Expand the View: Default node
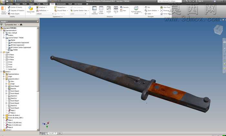This screenshot has width=226, height=136. click(x=4, y=33)
